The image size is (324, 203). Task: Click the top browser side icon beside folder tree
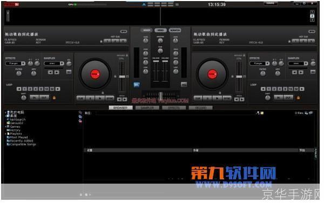click(80, 113)
